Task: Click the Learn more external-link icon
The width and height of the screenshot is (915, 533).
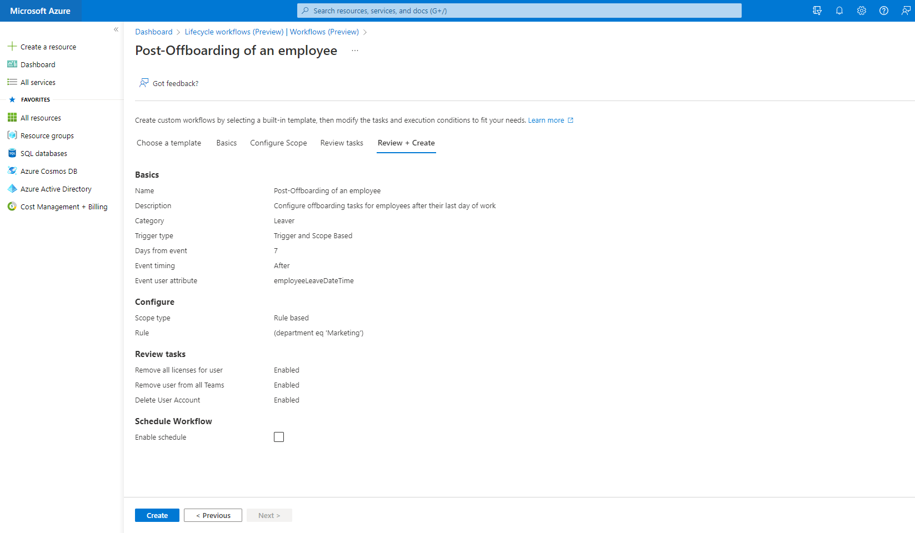Action: 571,120
